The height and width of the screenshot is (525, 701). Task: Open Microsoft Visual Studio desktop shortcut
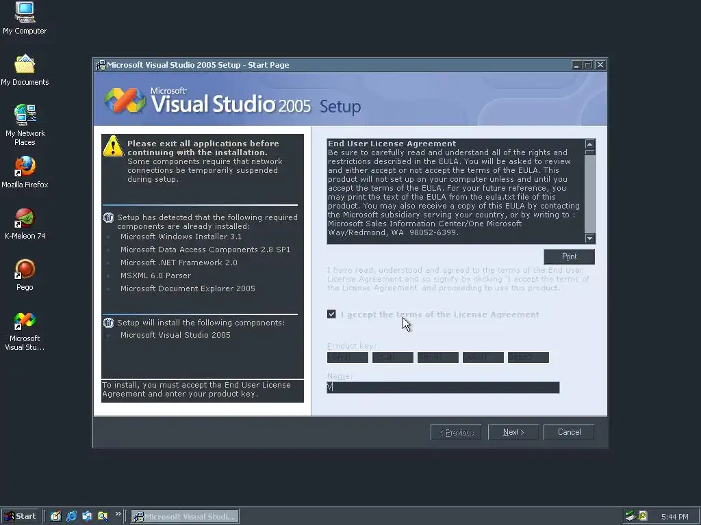[25, 332]
